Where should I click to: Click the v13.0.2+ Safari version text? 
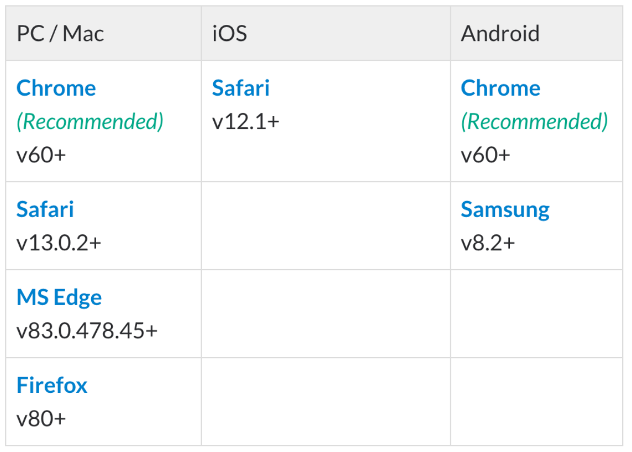tap(59, 243)
